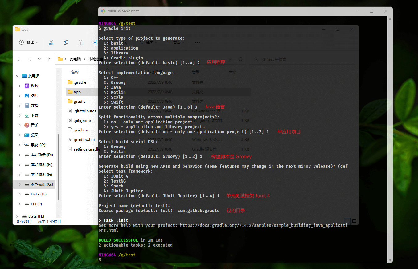This screenshot has height=269, width=418.
Task: Go forward with Explorer's right arrow
Action: (30, 59)
